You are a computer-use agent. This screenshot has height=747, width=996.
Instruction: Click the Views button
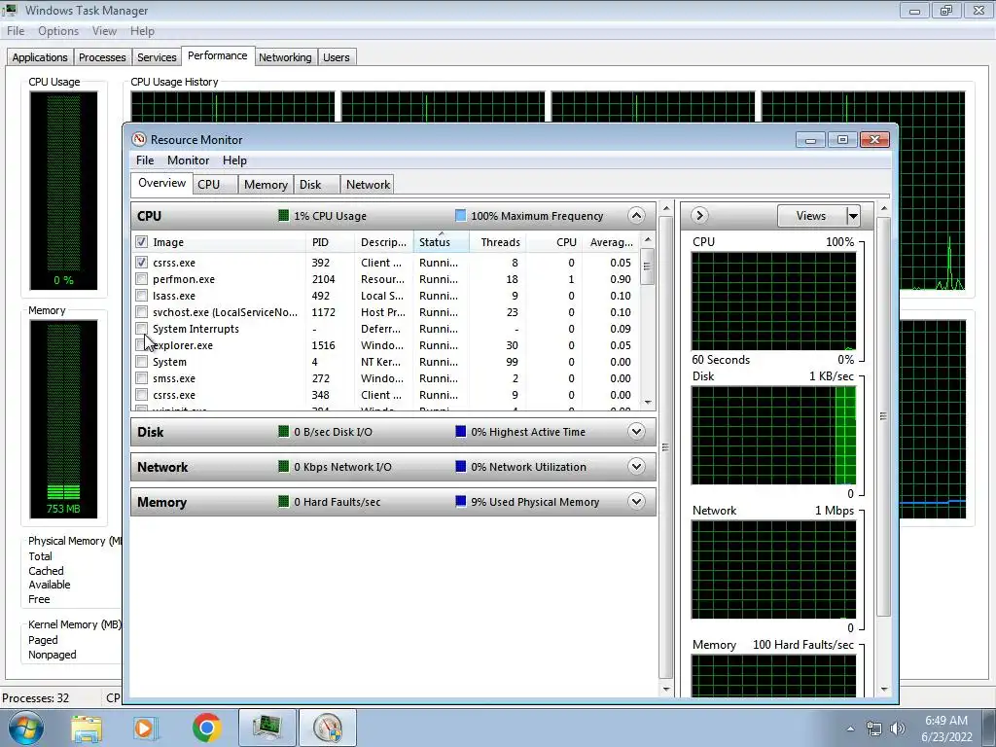coord(812,216)
